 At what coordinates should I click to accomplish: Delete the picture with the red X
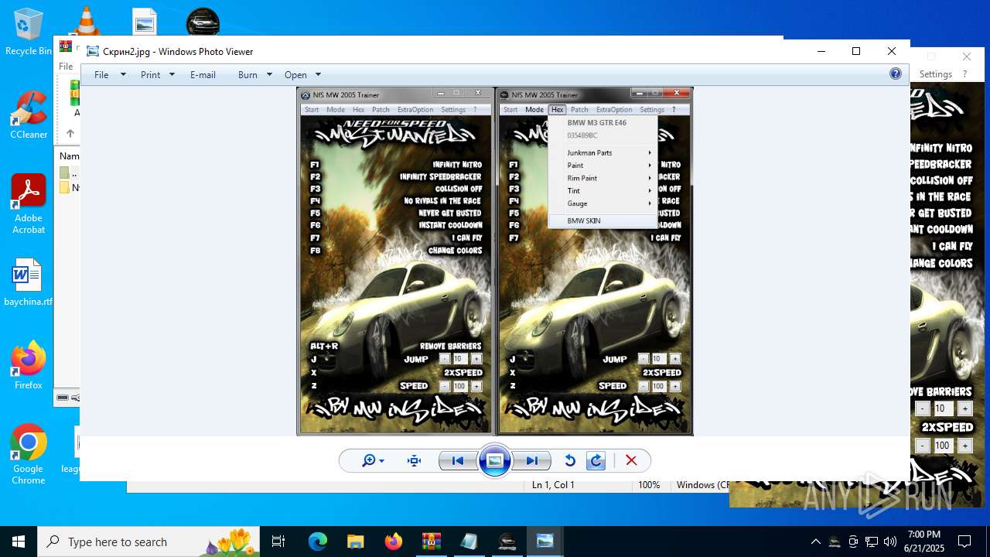pos(631,460)
